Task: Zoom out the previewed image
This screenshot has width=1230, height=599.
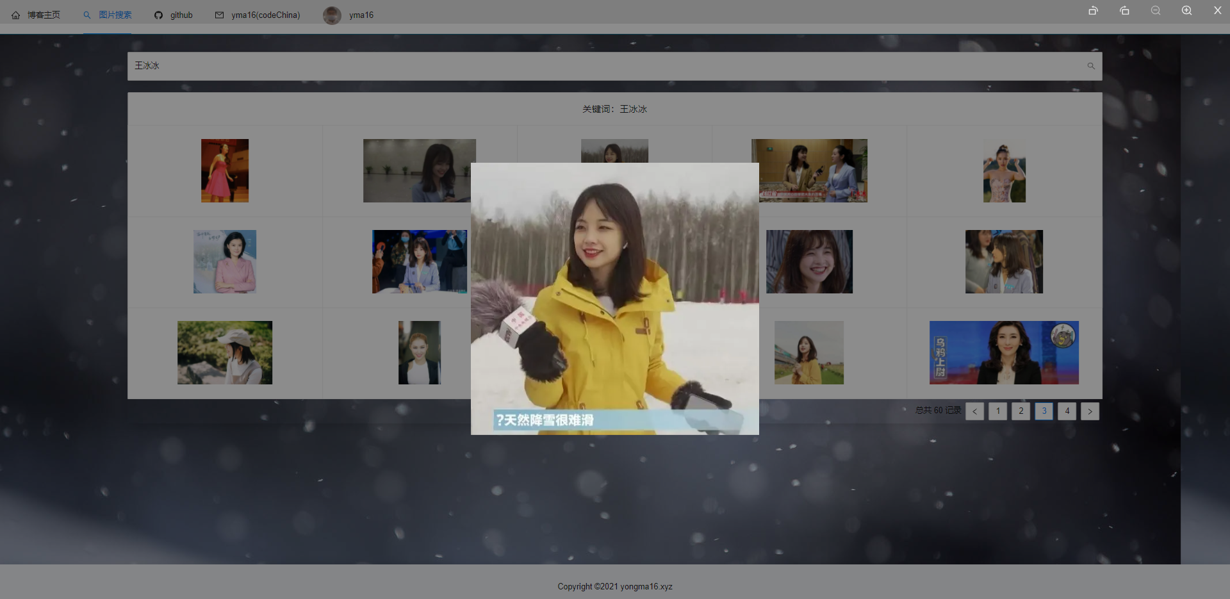Action: point(1156,10)
